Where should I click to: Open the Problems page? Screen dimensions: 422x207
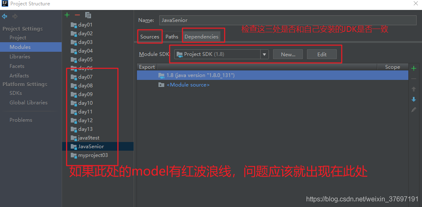click(21, 120)
